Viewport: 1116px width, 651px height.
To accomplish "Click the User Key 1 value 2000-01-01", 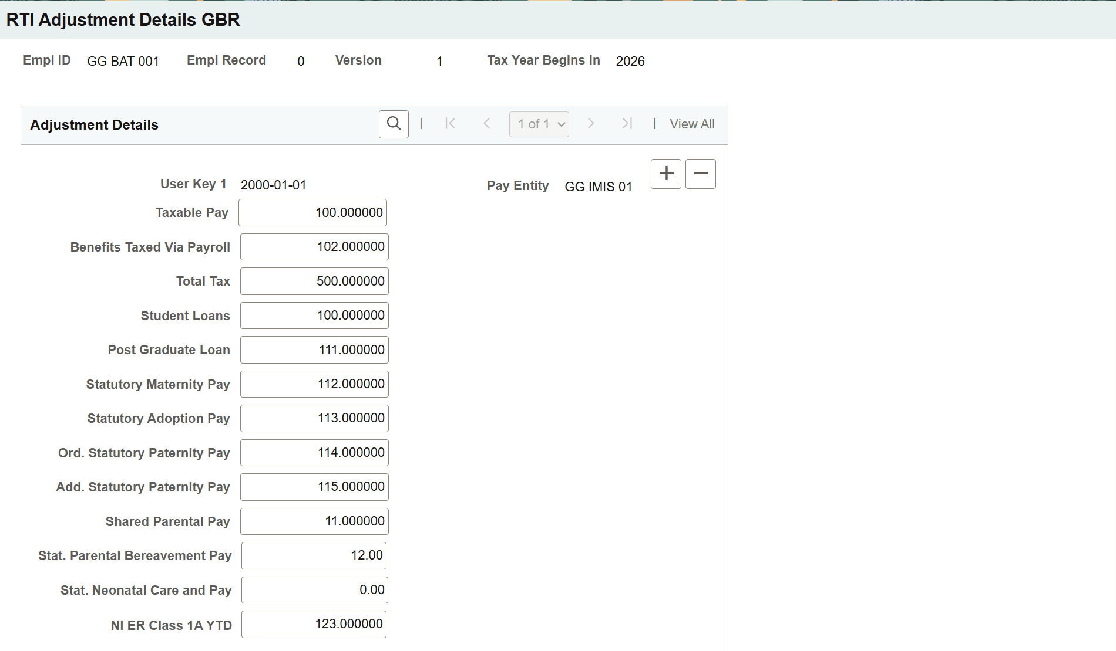I will pyautogui.click(x=273, y=185).
